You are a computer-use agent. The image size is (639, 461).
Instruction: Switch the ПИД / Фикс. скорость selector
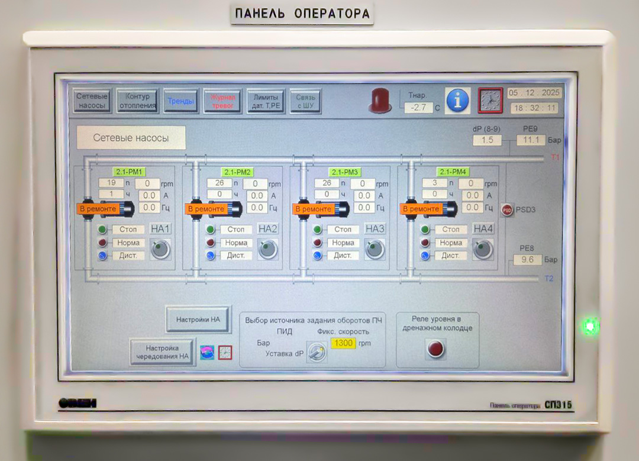coord(316,352)
